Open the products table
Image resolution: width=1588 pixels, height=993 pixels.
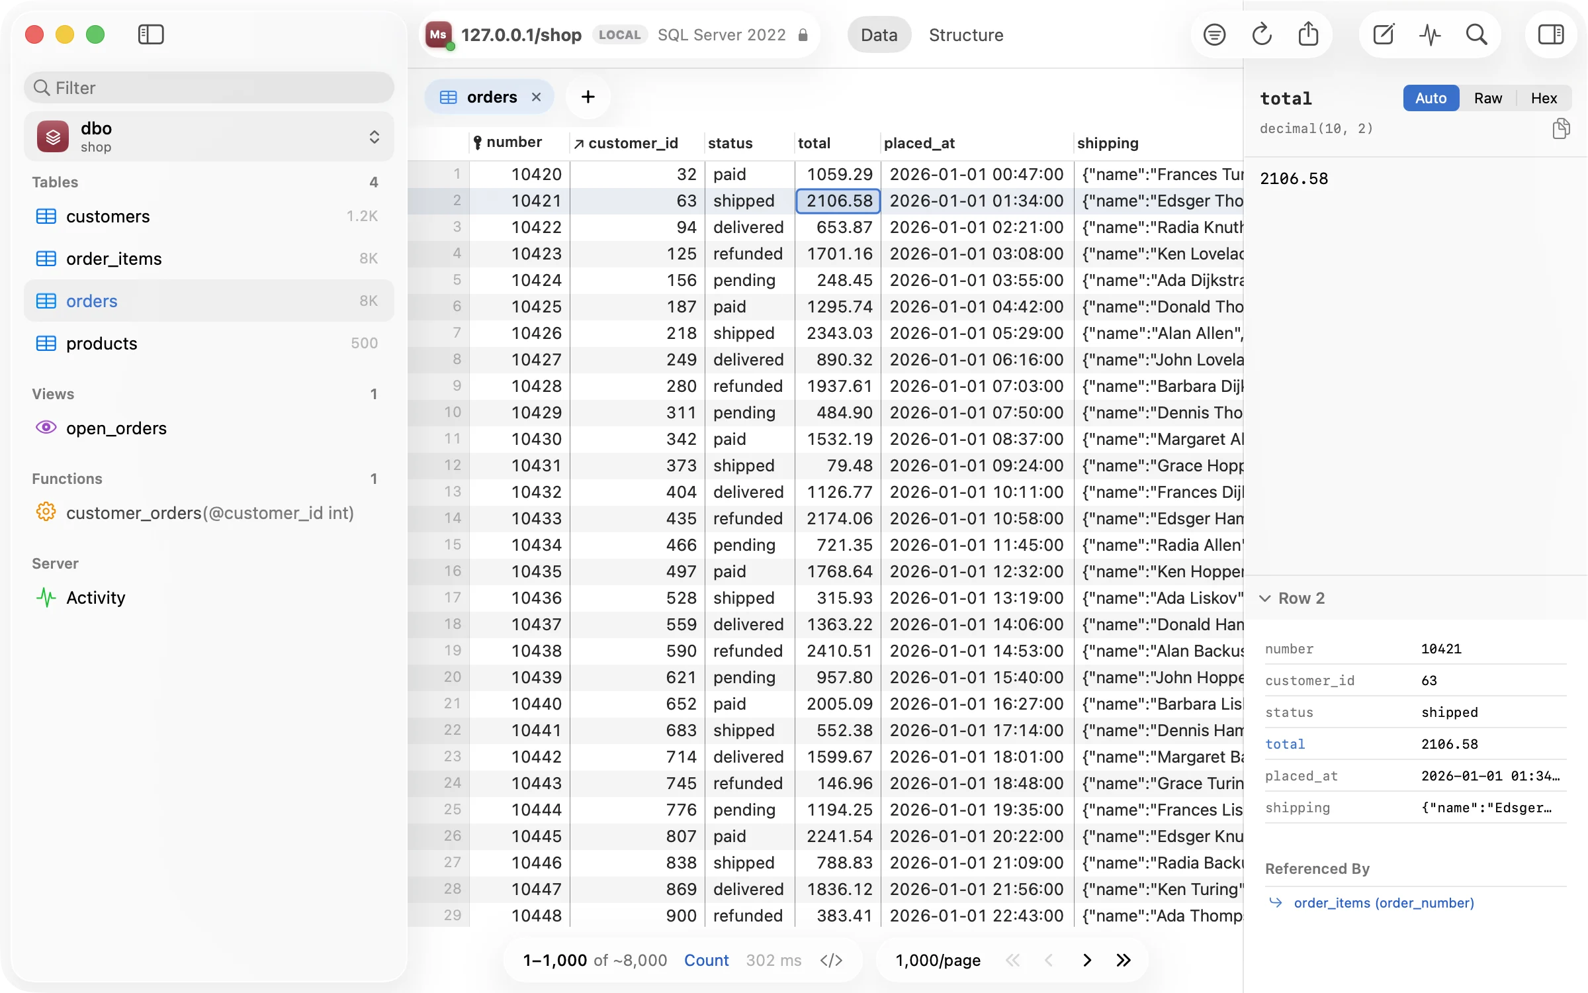click(209, 344)
